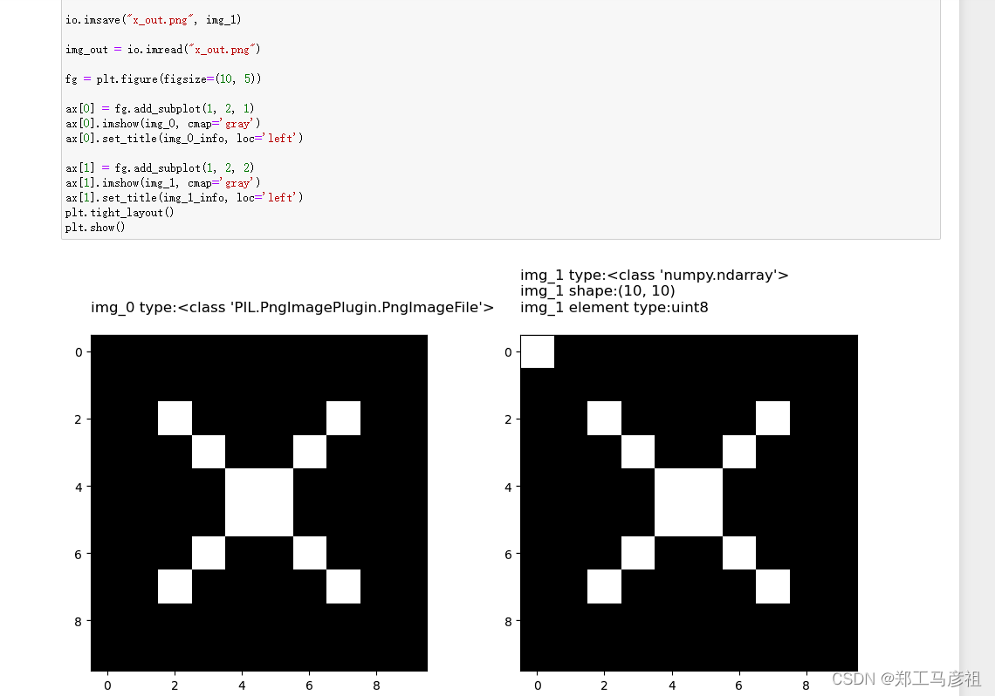This screenshot has width=995, height=696.
Task: Click the img_1 type numpy.ndarray title line
Action: (655, 275)
